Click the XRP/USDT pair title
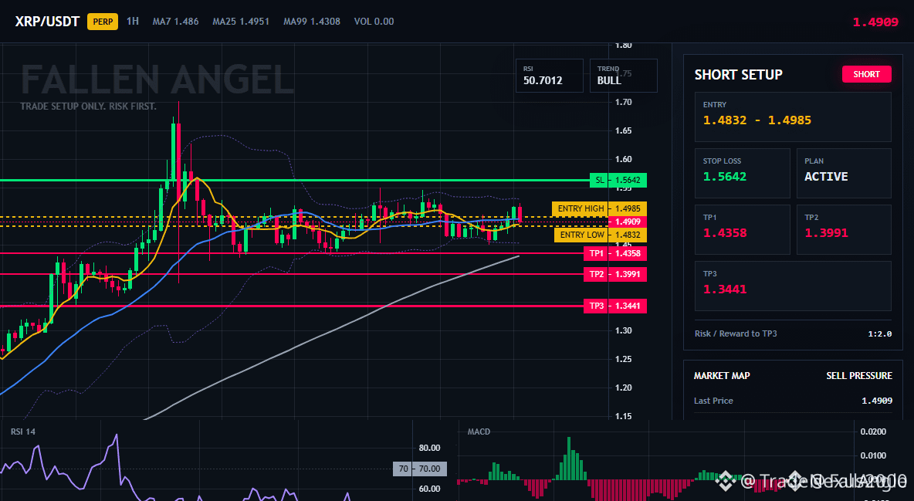The width and height of the screenshot is (914, 501). [46, 22]
